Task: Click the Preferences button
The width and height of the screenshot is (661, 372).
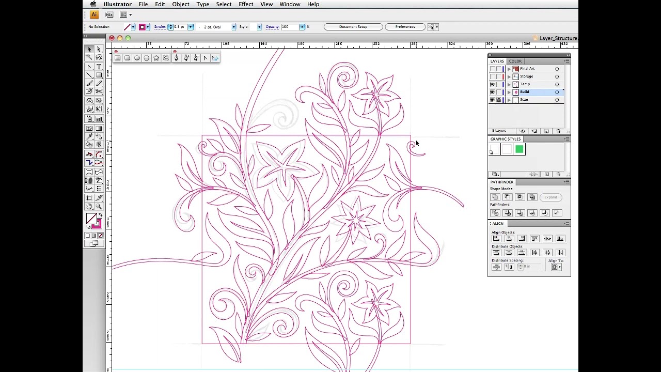Action: (405, 27)
